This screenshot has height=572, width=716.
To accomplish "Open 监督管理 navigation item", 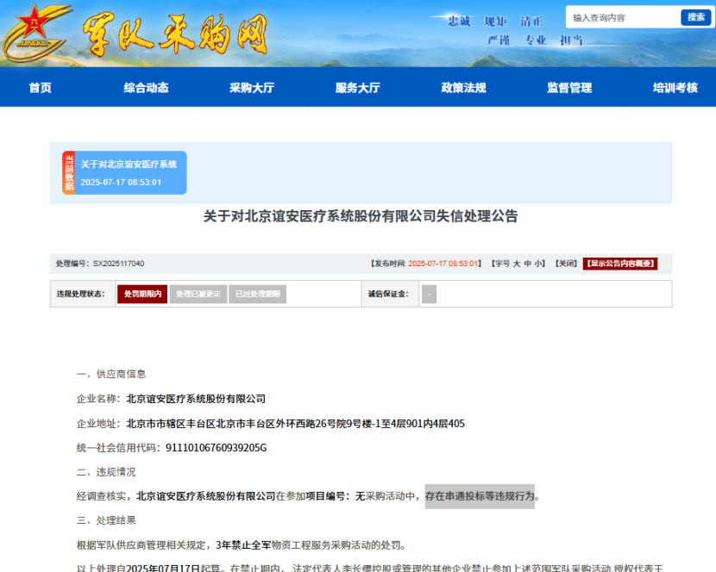I will [x=569, y=88].
